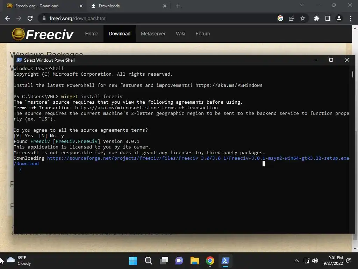Click the aka.ms/PSWindows URL text
Viewport: 358px width, 269px height.
[229, 85]
